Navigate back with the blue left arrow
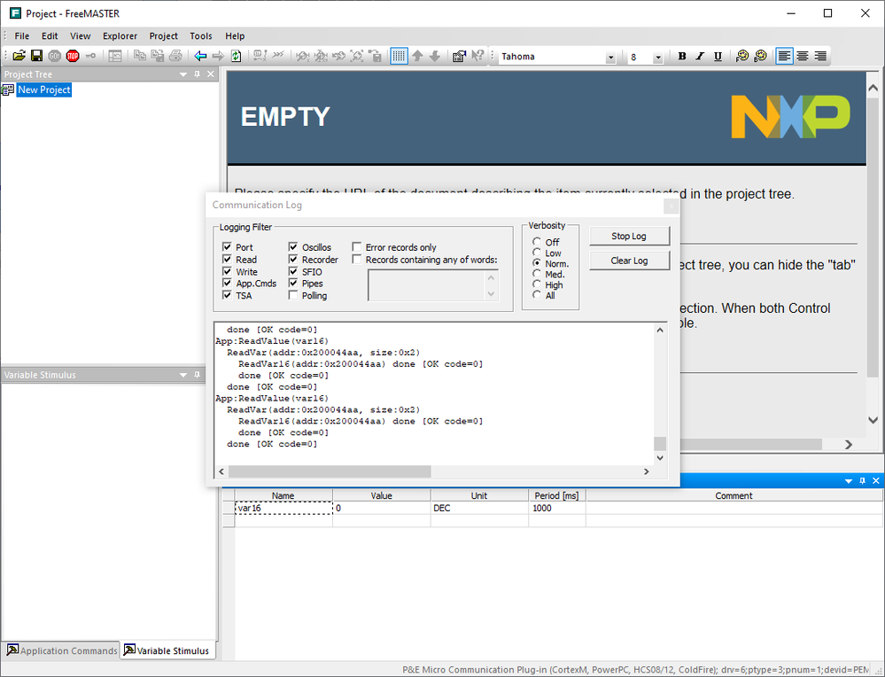The image size is (885, 677). 200,56
